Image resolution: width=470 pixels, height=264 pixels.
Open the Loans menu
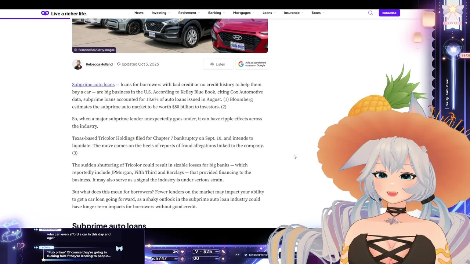268,13
